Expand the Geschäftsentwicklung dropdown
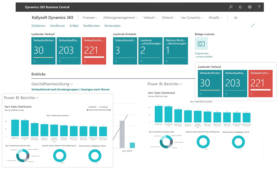280x171 pixels. coord(52,84)
